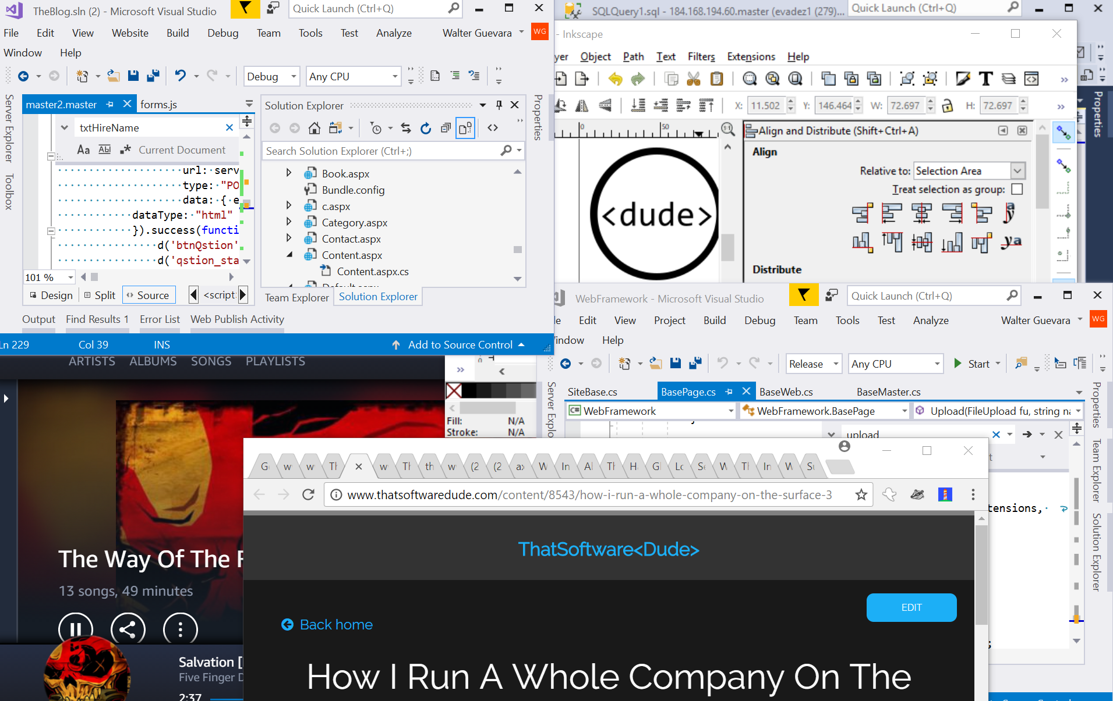
Task: Toggle pin on master2.master tab
Action: [x=110, y=104]
